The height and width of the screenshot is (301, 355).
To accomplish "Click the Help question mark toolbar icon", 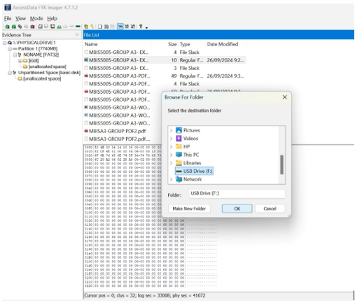I will click(141, 27).
